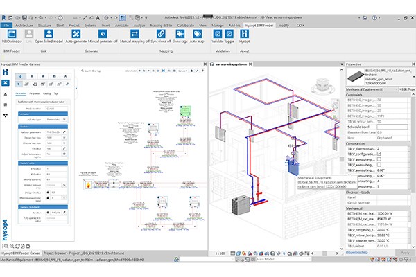
Task: Zoom out on the Hysopt canvas
Action: pyautogui.click(x=12, y=246)
